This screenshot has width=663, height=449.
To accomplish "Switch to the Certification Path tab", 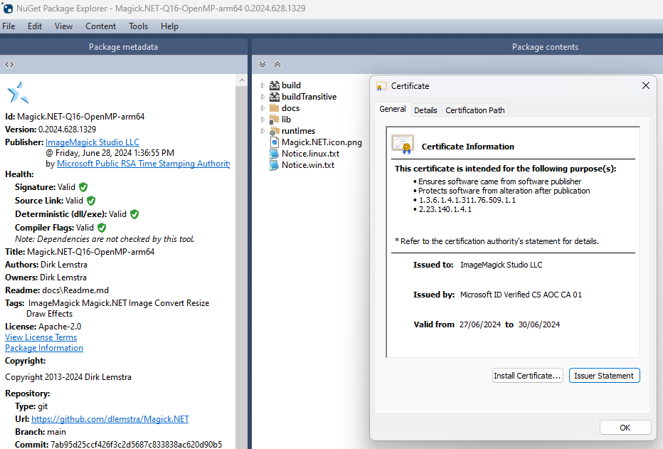I will click(474, 110).
